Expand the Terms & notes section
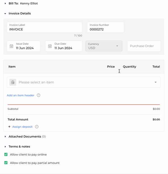 click(5, 147)
